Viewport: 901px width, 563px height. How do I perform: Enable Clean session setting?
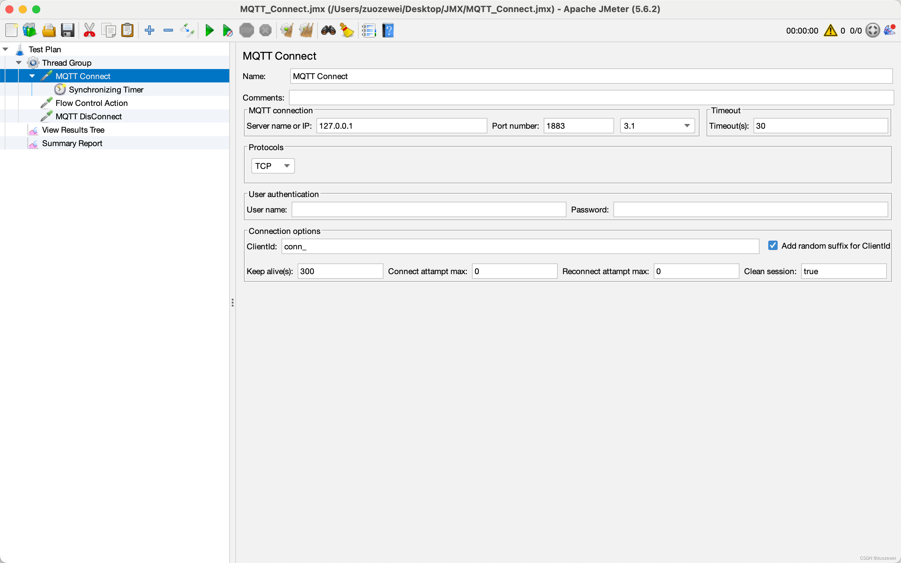[843, 271]
